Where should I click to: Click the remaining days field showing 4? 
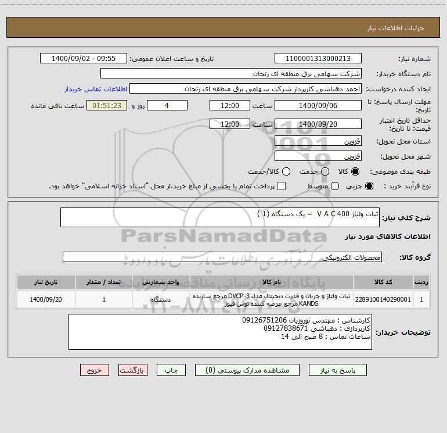(167, 106)
